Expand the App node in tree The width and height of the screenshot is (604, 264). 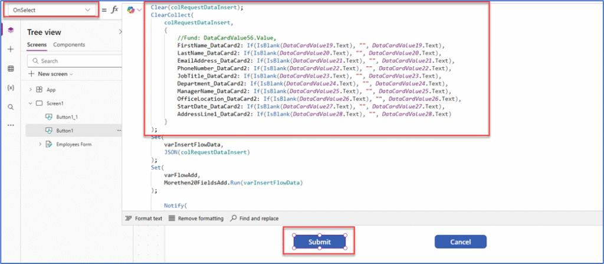coord(31,90)
